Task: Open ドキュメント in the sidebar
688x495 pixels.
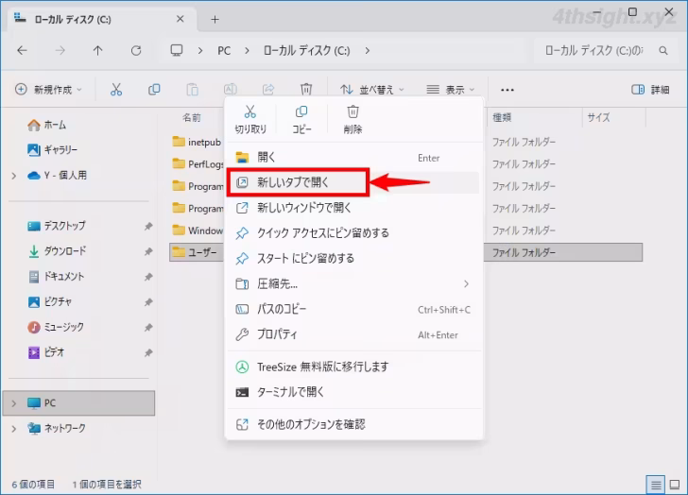Action: click(56, 277)
